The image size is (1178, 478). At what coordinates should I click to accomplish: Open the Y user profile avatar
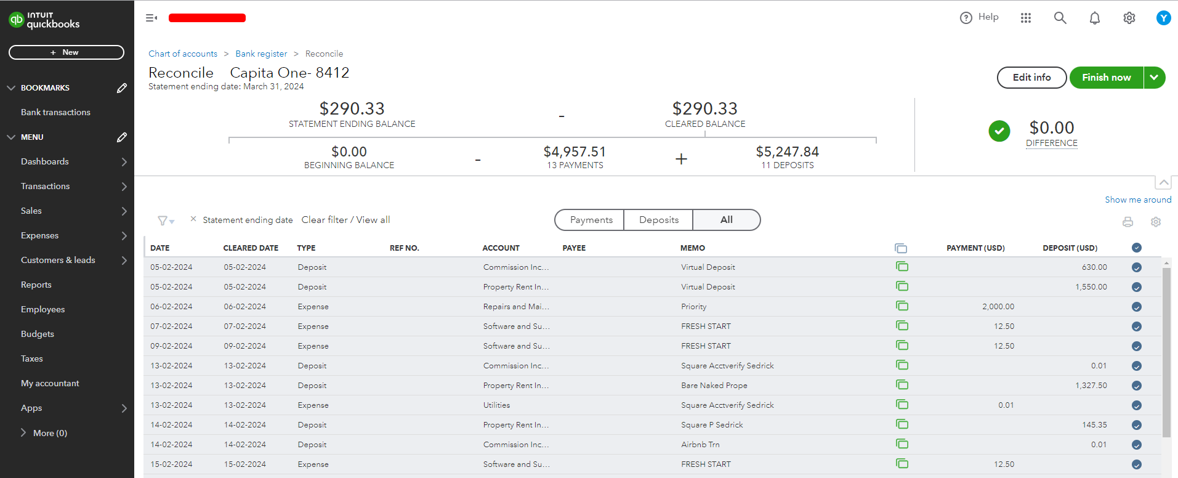click(x=1163, y=18)
